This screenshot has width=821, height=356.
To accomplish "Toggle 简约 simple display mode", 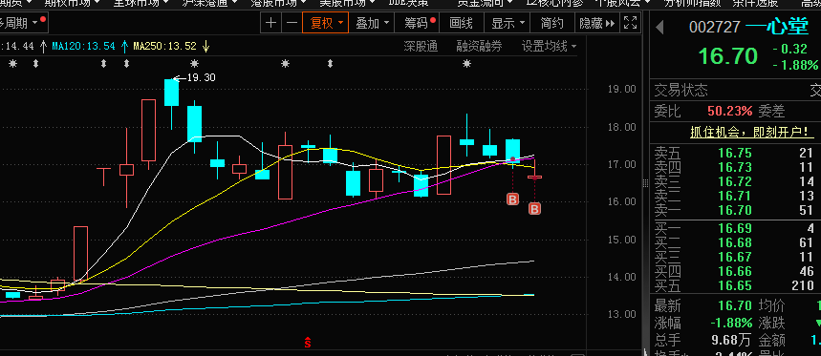I will point(551,23).
